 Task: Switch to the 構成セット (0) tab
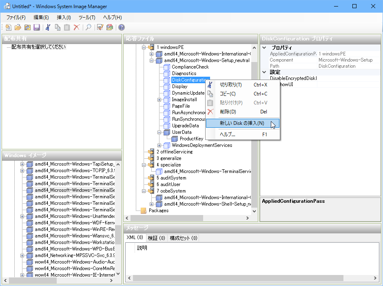point(184,238)
